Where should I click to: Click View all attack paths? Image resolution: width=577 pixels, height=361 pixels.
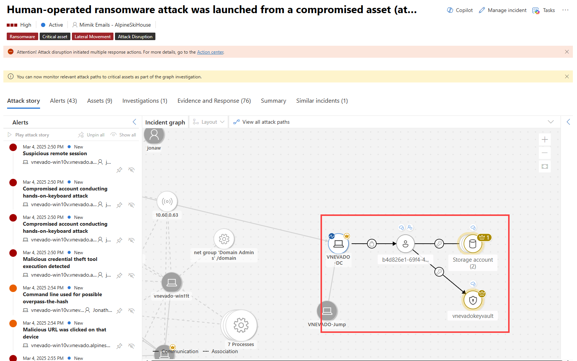[261, 122]
